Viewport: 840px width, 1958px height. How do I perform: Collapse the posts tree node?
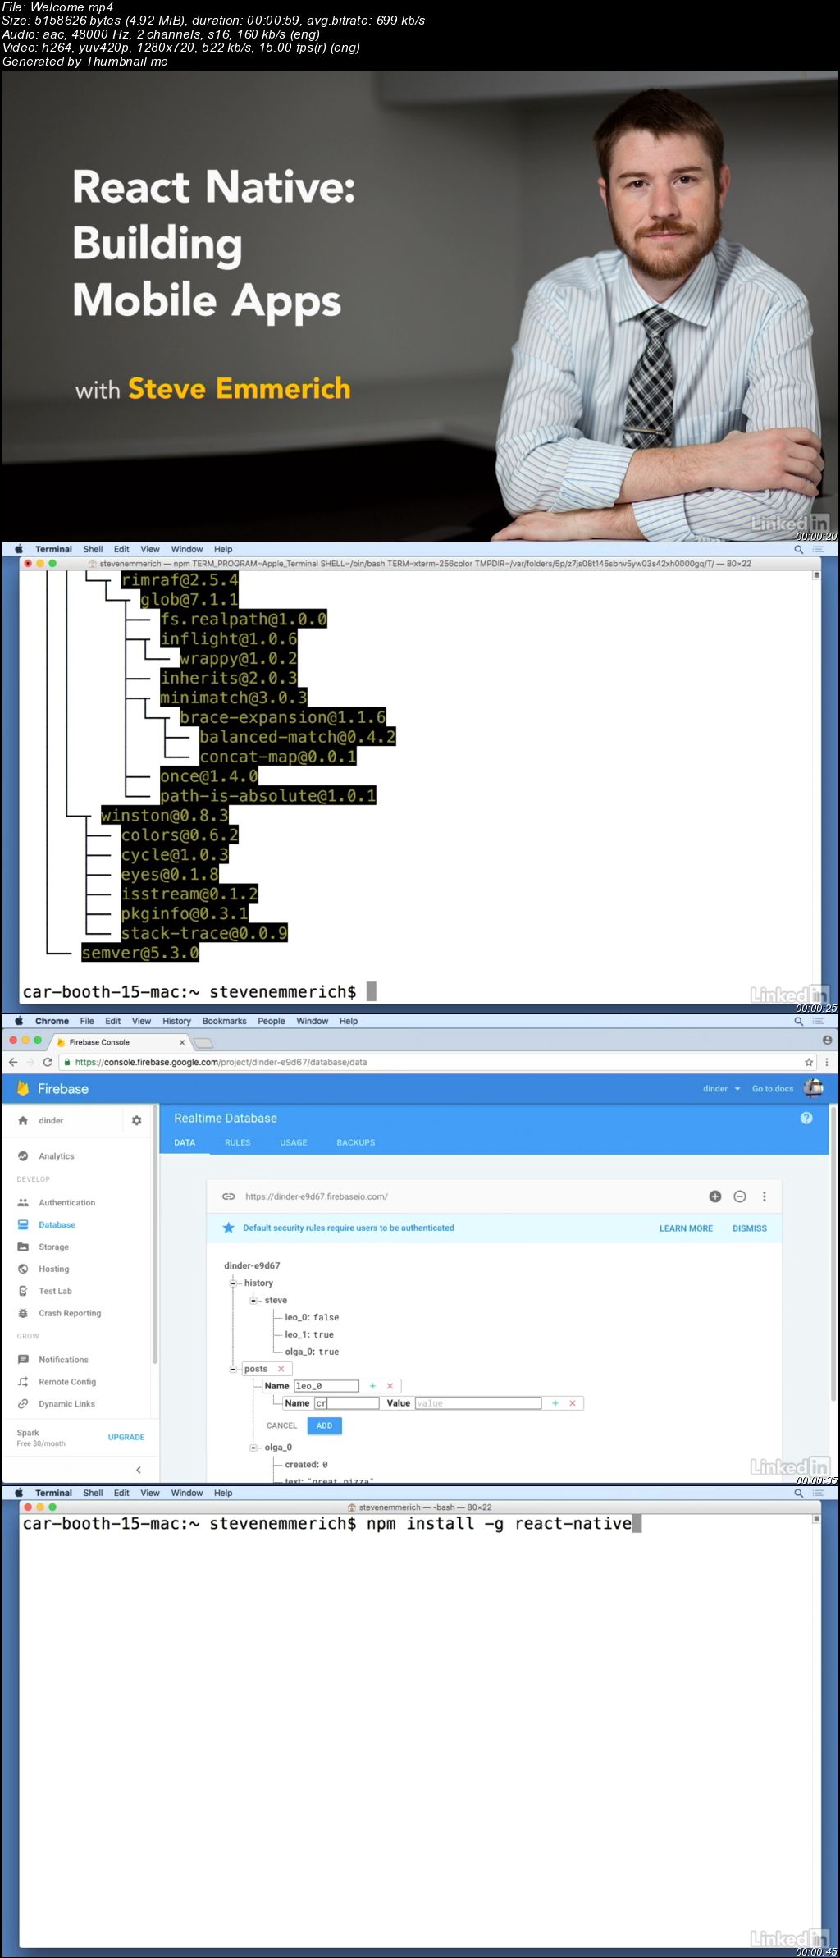[x=234, y=1369]
